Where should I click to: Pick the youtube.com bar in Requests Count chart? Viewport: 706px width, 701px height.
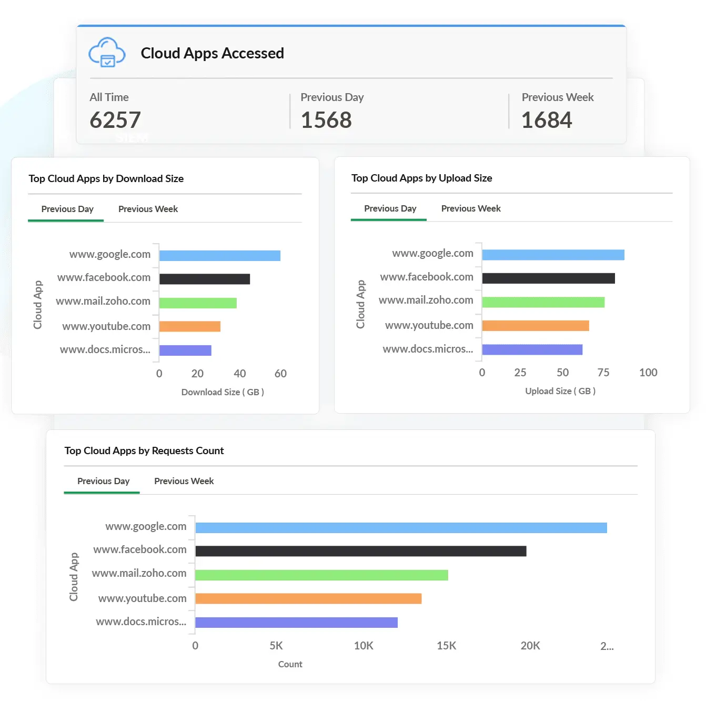point(308,598)
